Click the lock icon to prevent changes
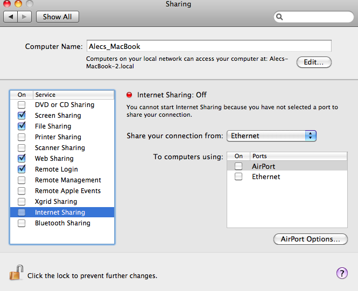The height and width of the screenshot is (291, 358). [x=17, y=273]
